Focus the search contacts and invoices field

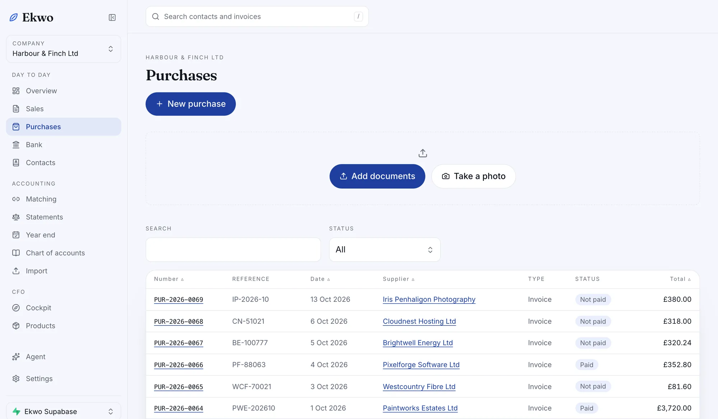(x=257, y=17)
